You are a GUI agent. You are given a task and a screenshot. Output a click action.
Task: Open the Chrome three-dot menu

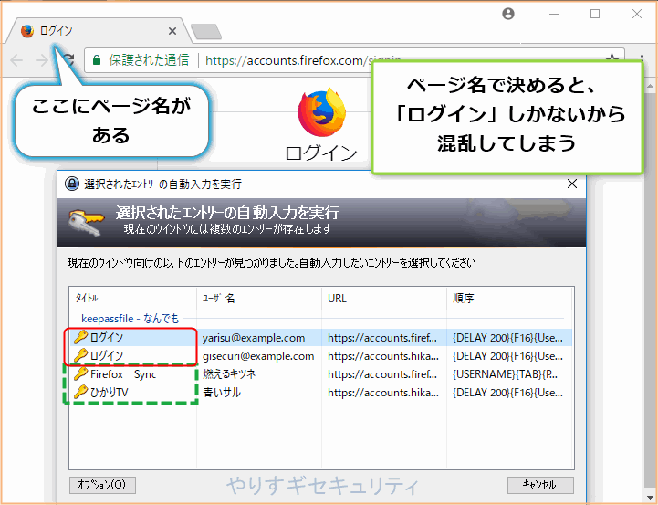642,58
